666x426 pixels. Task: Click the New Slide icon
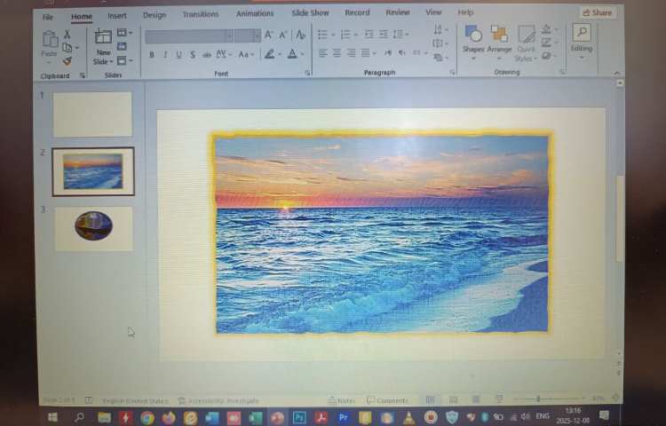[x=103, y=38]
